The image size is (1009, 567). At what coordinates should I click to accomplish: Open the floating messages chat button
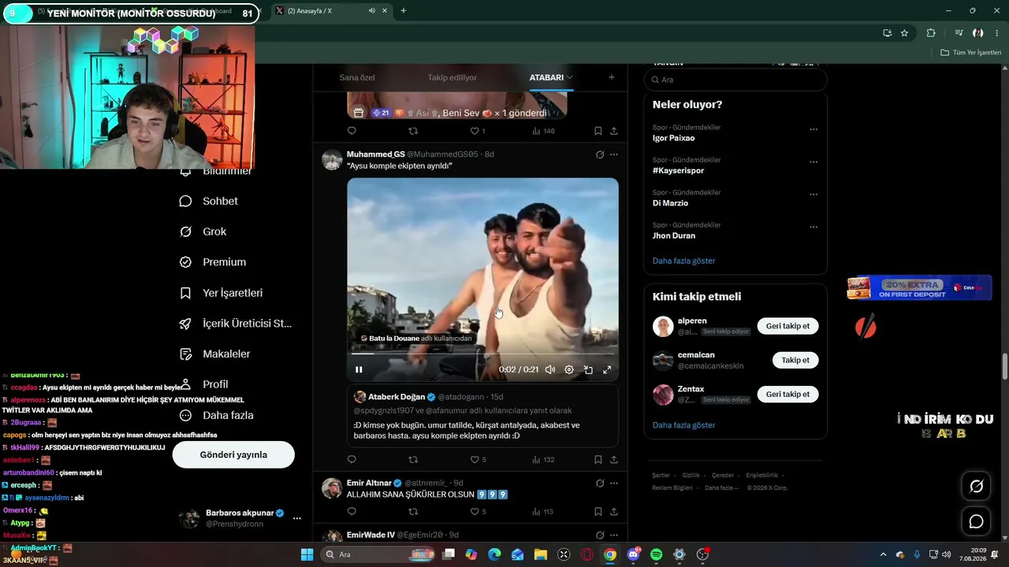[976, 521]
